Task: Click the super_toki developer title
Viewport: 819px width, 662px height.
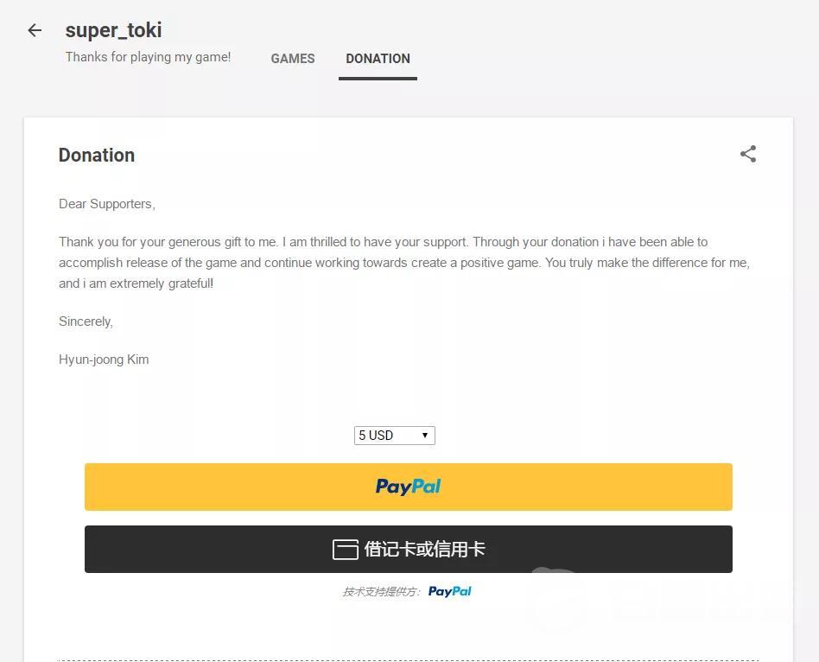Action: tap(113, 30)
